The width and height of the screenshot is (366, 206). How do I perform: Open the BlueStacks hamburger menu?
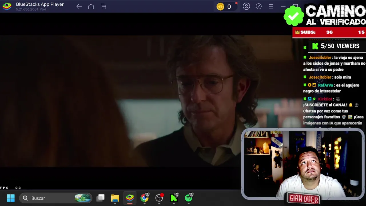[x=271, y=6]
